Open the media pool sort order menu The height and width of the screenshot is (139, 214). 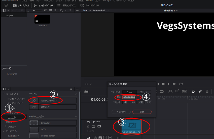pos(71,10)
